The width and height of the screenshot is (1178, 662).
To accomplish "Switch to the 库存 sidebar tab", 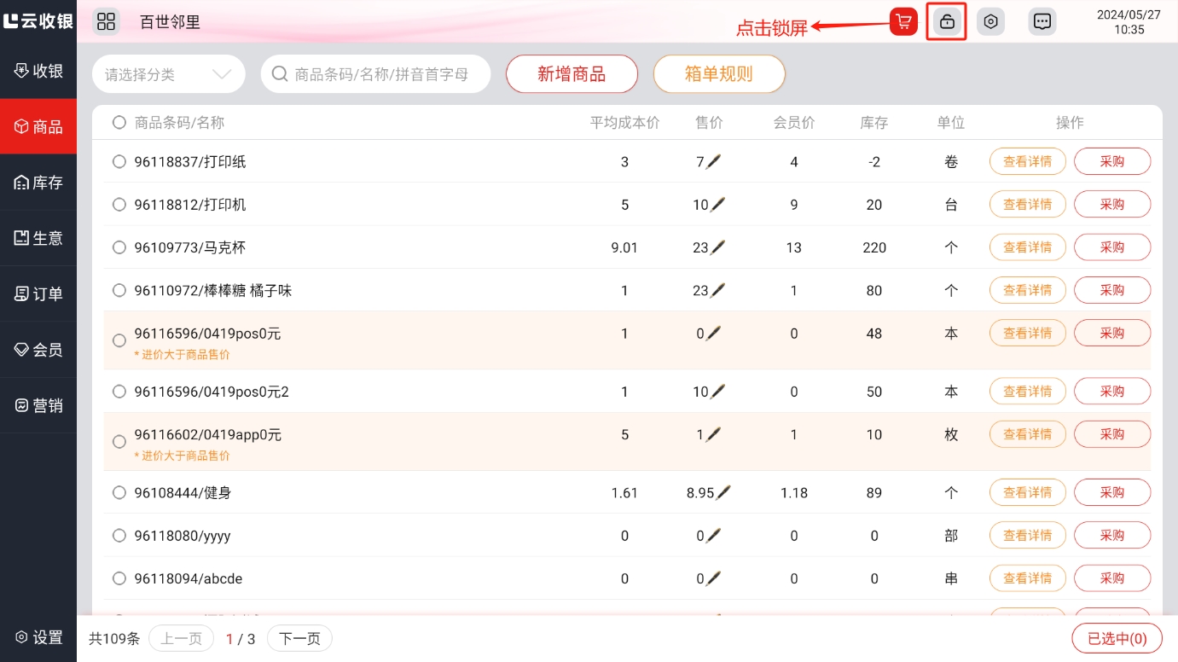I will (38, 183).
